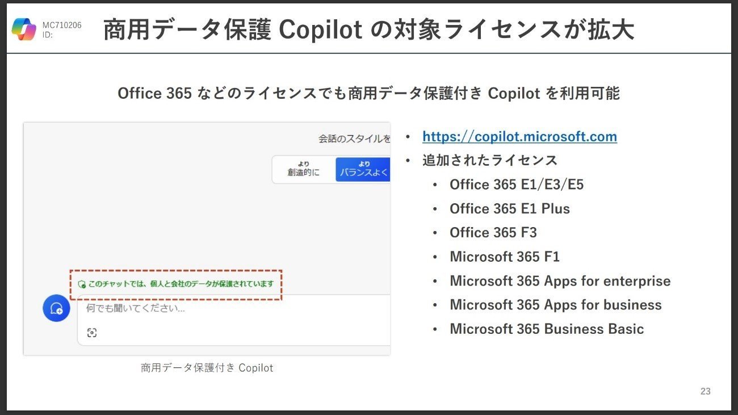
Task: Click the slide title about Copilot licenses
Action: pyautogui.click(x=368, y=30)
